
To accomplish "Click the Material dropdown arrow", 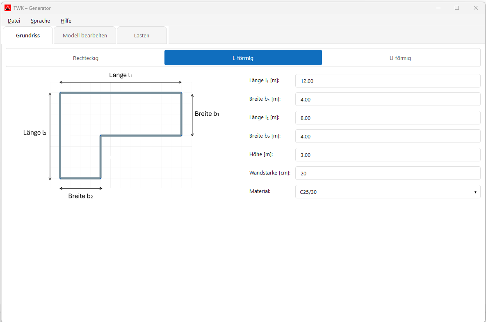I will coord(475,192).
